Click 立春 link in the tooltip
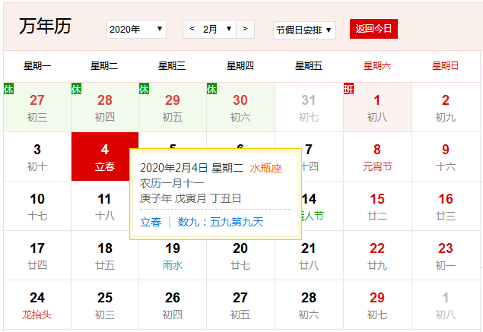The height and width of the screenshot is (332, 483). tap(151, 222)
